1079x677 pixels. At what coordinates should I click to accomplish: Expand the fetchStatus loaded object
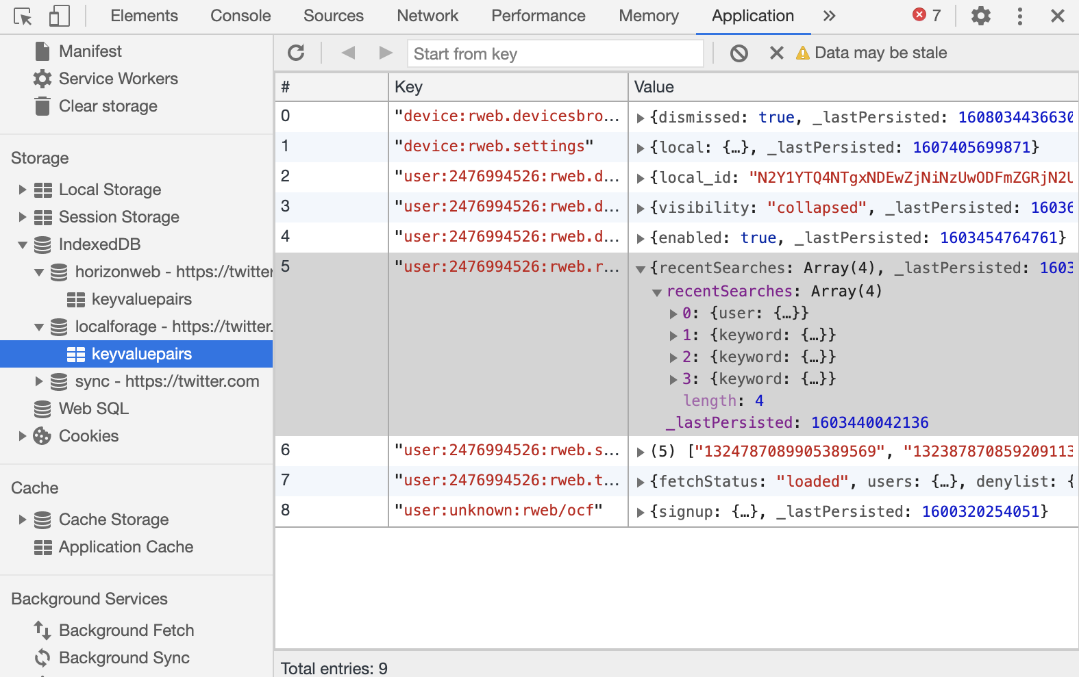640,483
